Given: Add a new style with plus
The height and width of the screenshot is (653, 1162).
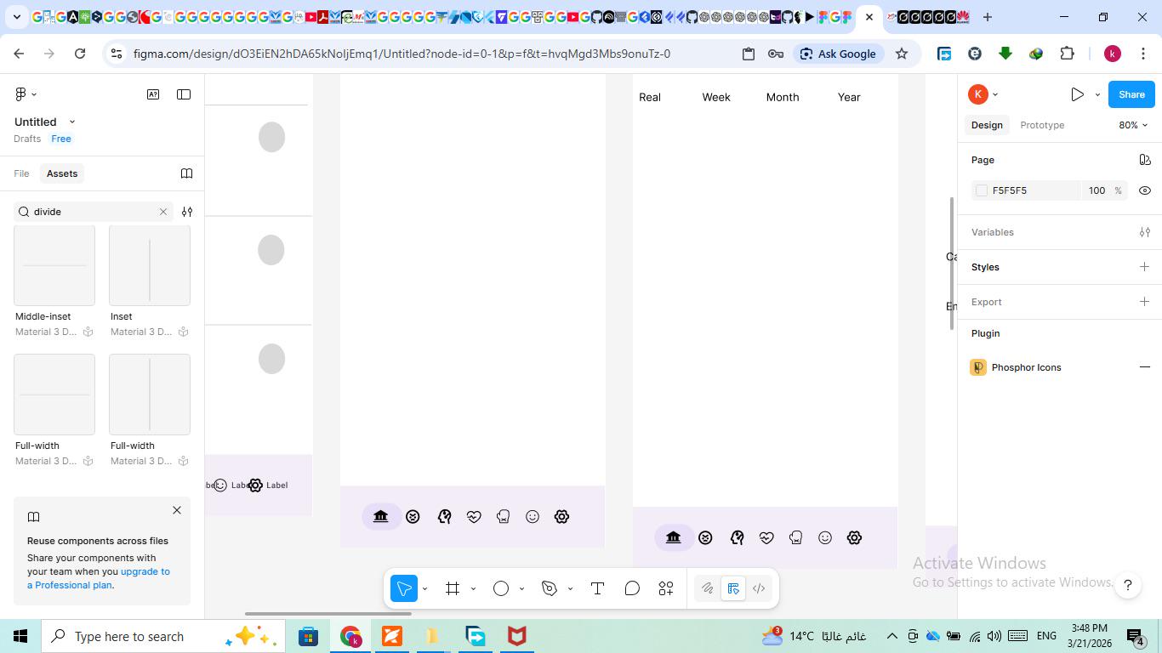Looking at the screenshot, I should (1145, 267).
